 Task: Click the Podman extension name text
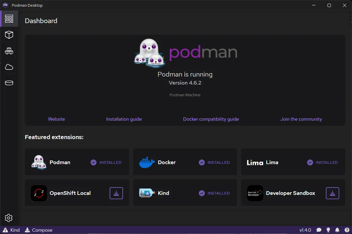[x=60, y=162]
